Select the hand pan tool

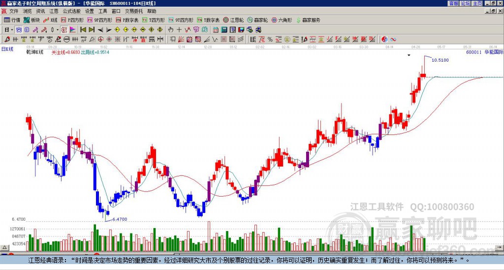point(171,30)
